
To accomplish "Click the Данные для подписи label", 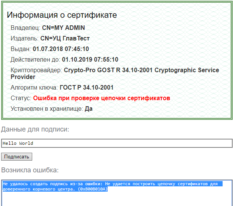I will (35, 129).
